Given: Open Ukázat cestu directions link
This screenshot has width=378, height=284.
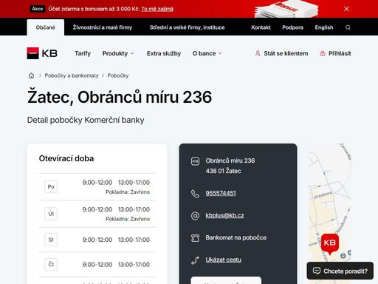Looking at the screenshot, I should pos(223,260).
